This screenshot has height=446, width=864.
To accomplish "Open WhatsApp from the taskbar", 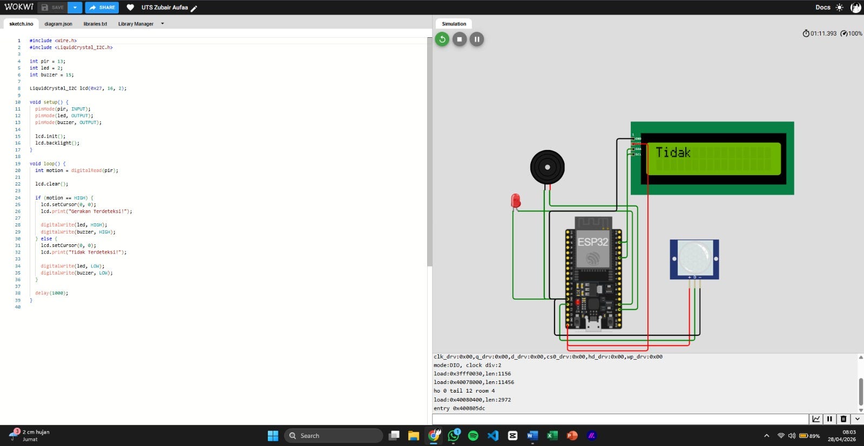I will coord(454,436).
